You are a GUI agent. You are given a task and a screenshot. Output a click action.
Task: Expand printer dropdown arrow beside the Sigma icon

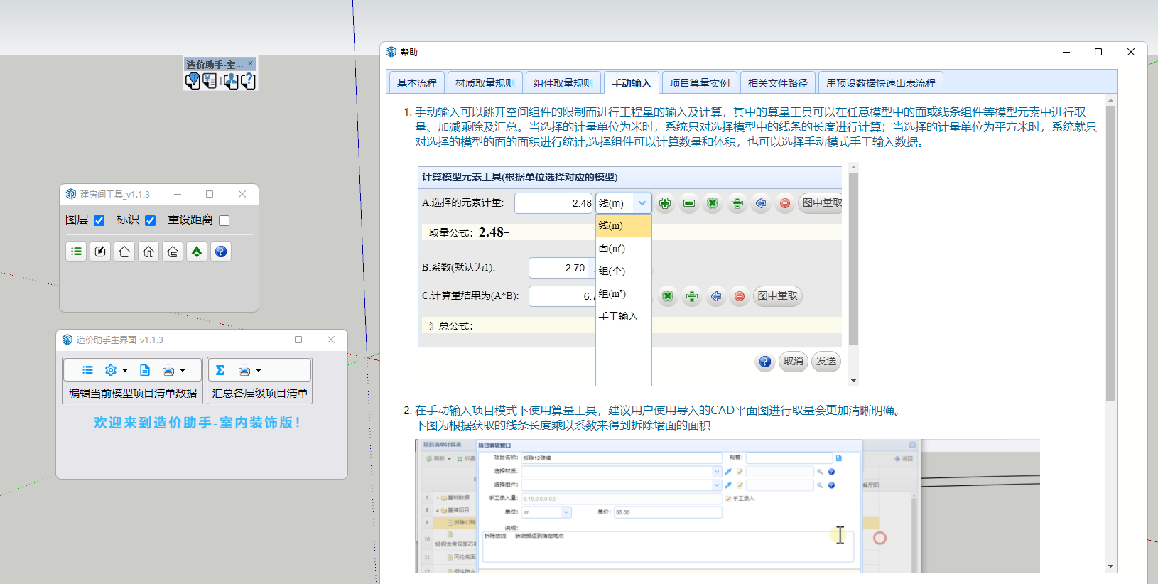click(x=259, y=370)
